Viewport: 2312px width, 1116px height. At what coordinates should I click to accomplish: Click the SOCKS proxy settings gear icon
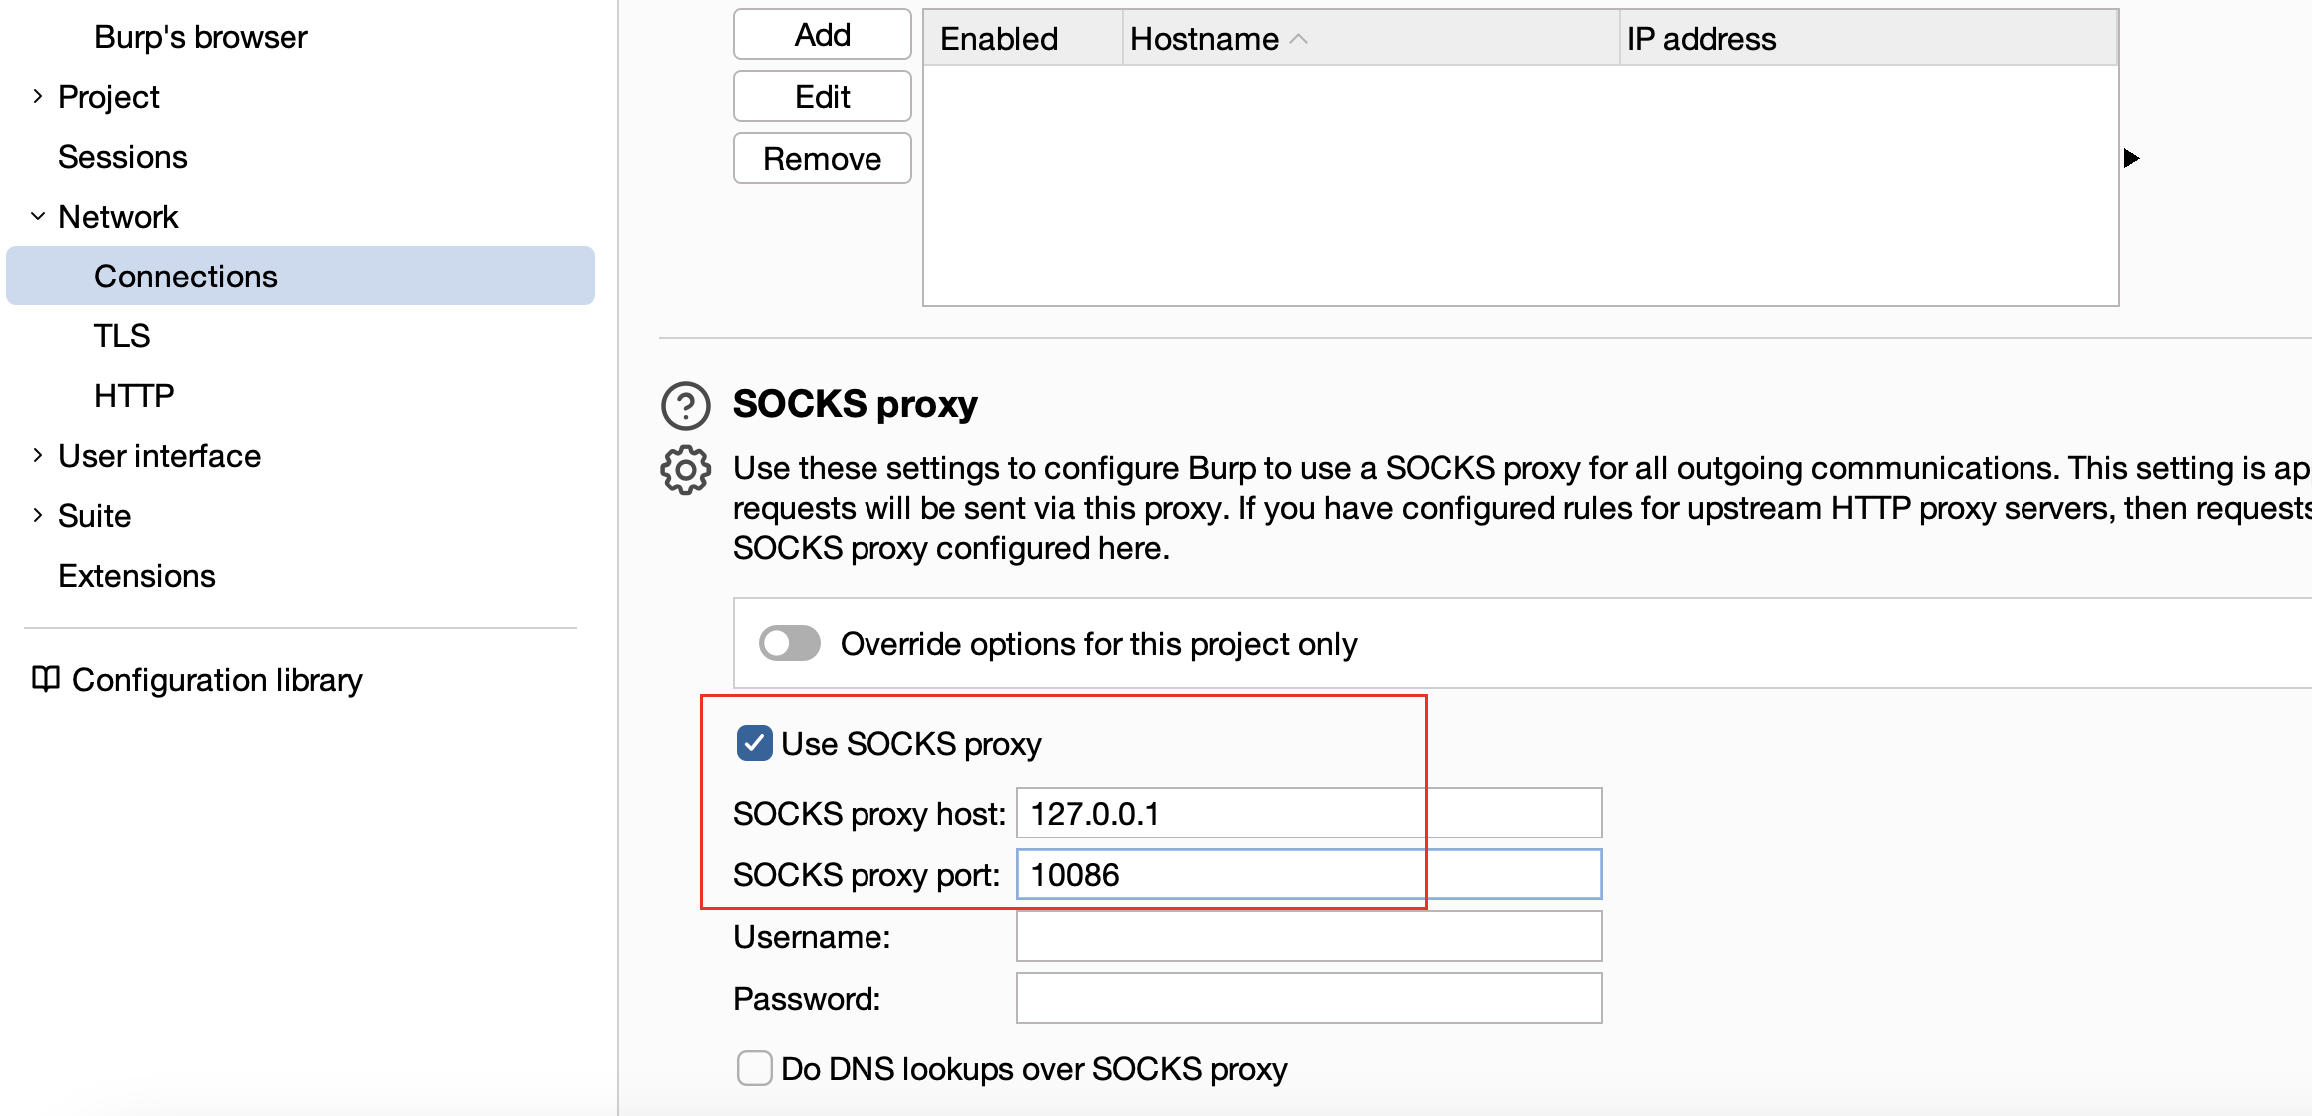686,469
